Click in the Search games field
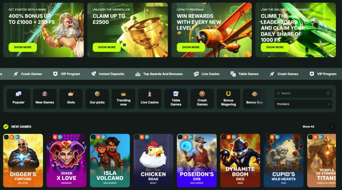The width and height of the screenshot is (342, 190). pyautogui.click(x=303, y=93)
